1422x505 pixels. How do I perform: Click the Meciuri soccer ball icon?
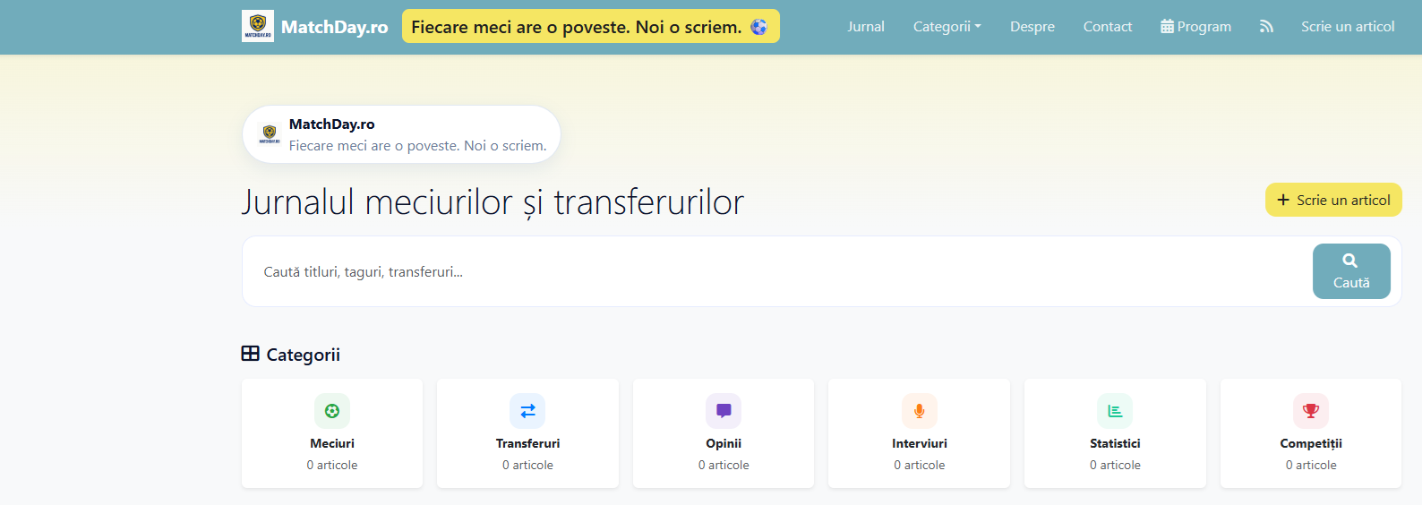(x=332, y=411)
